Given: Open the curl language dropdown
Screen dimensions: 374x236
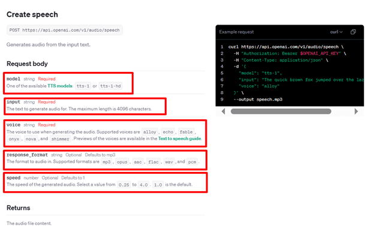Looking at the screenshot, I should coord(336,32).
